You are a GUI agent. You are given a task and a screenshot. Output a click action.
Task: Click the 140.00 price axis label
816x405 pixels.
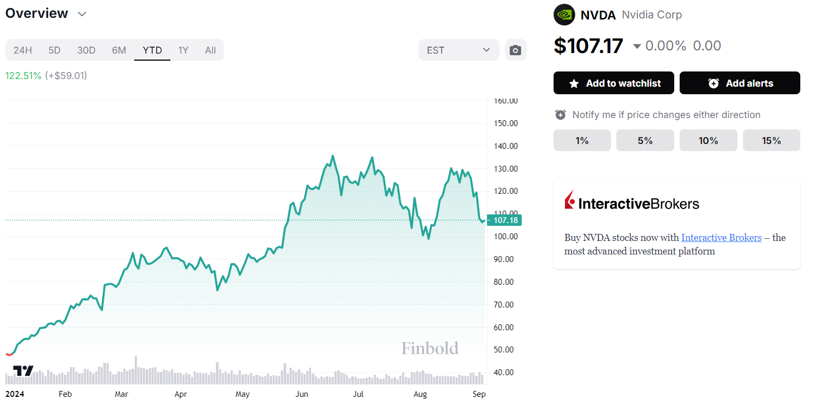coord(506,146)
